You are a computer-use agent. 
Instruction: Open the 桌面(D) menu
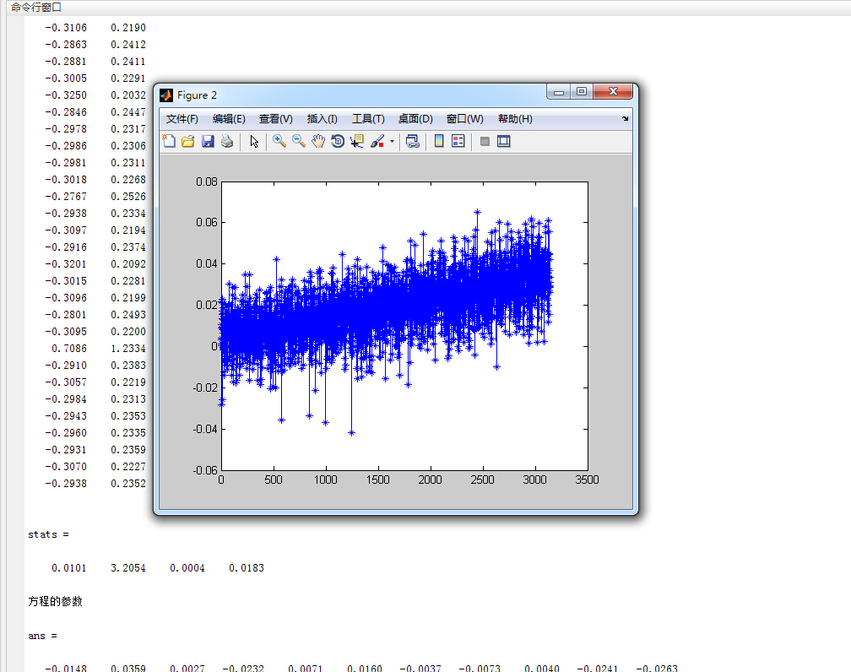click(x=415, y=119)
